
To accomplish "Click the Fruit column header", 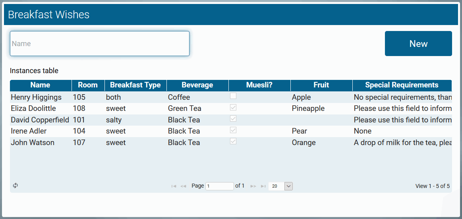I will coord(321,85).
